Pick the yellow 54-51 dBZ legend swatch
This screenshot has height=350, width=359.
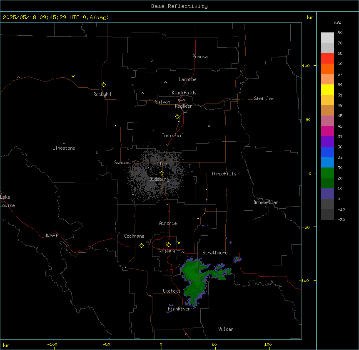(x=327, y=89)
